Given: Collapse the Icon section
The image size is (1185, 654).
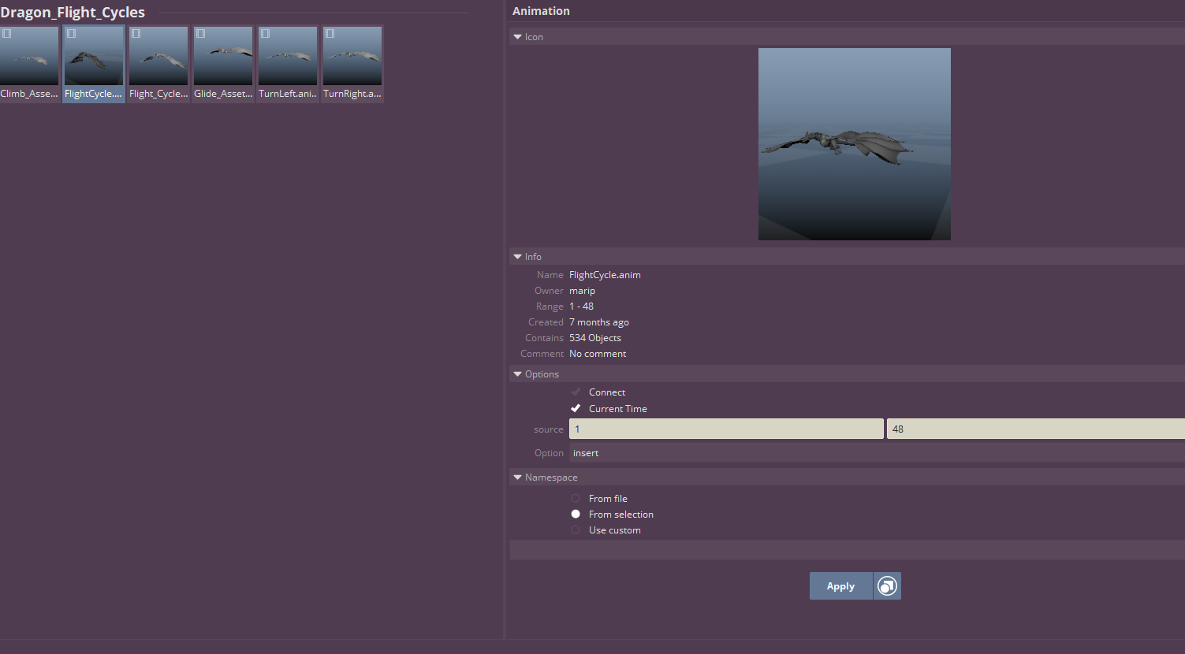Looking at the screenshot, I should point(517,37).
